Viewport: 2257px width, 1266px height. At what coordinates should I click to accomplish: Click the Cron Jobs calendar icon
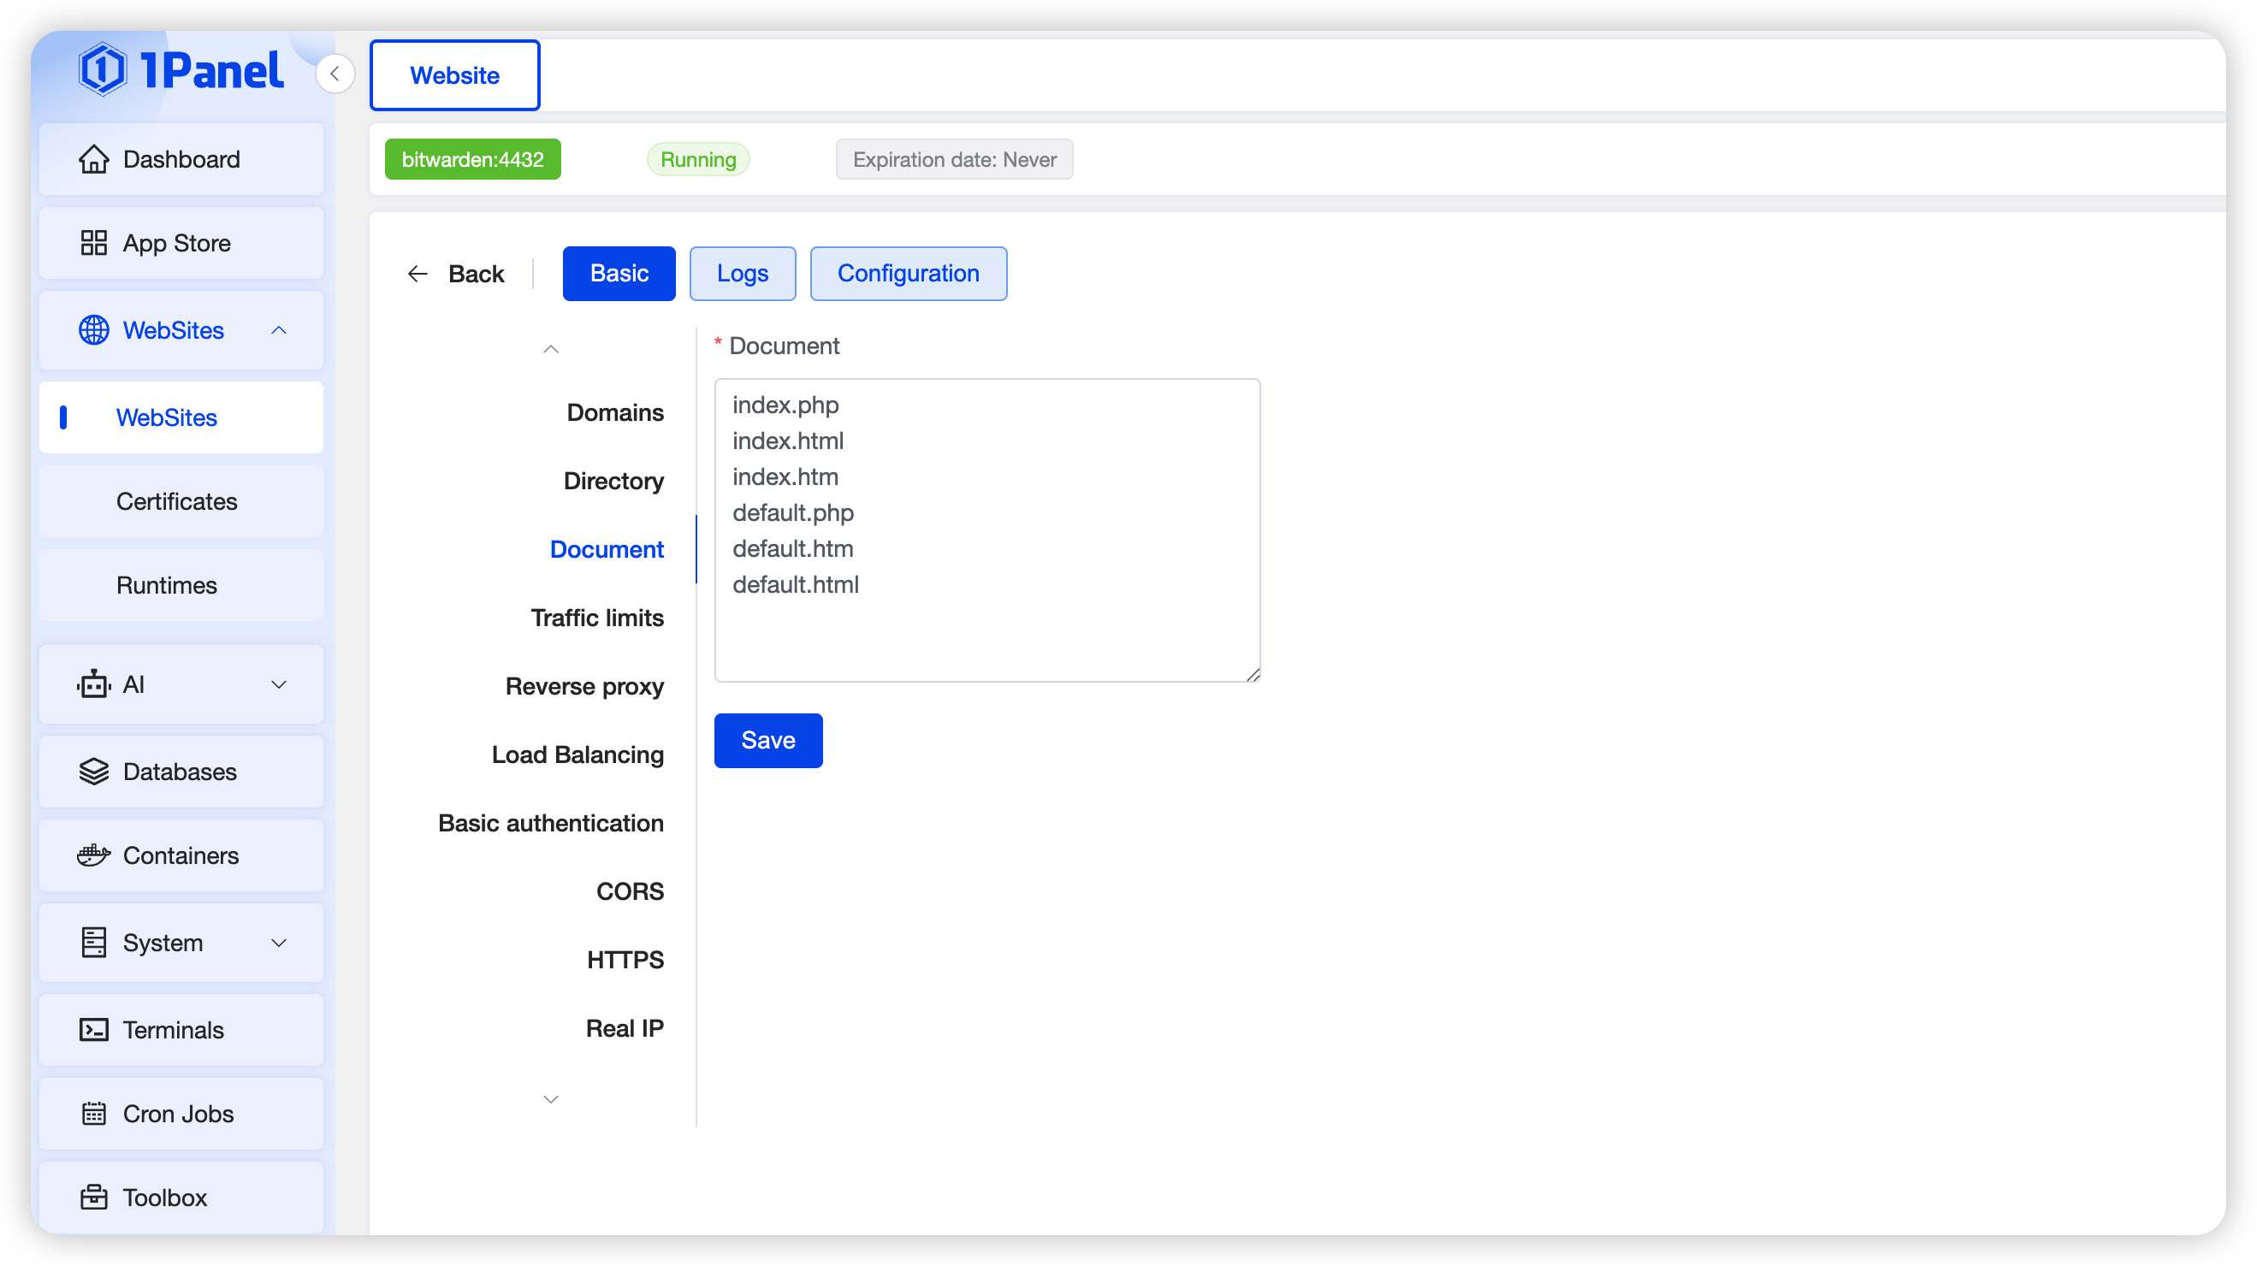pos(94,1114)
